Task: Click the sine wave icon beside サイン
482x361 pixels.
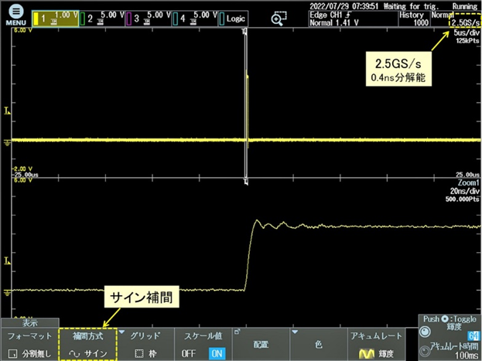Action: point(74,354)
